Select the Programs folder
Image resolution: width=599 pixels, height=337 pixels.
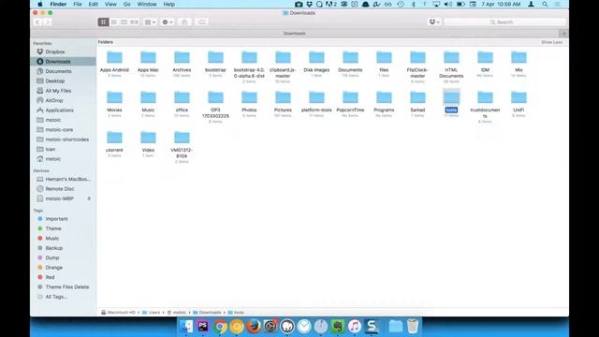click(x=384, y=103)
